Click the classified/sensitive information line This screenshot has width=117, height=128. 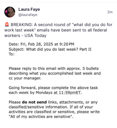(x=51, y=107)
